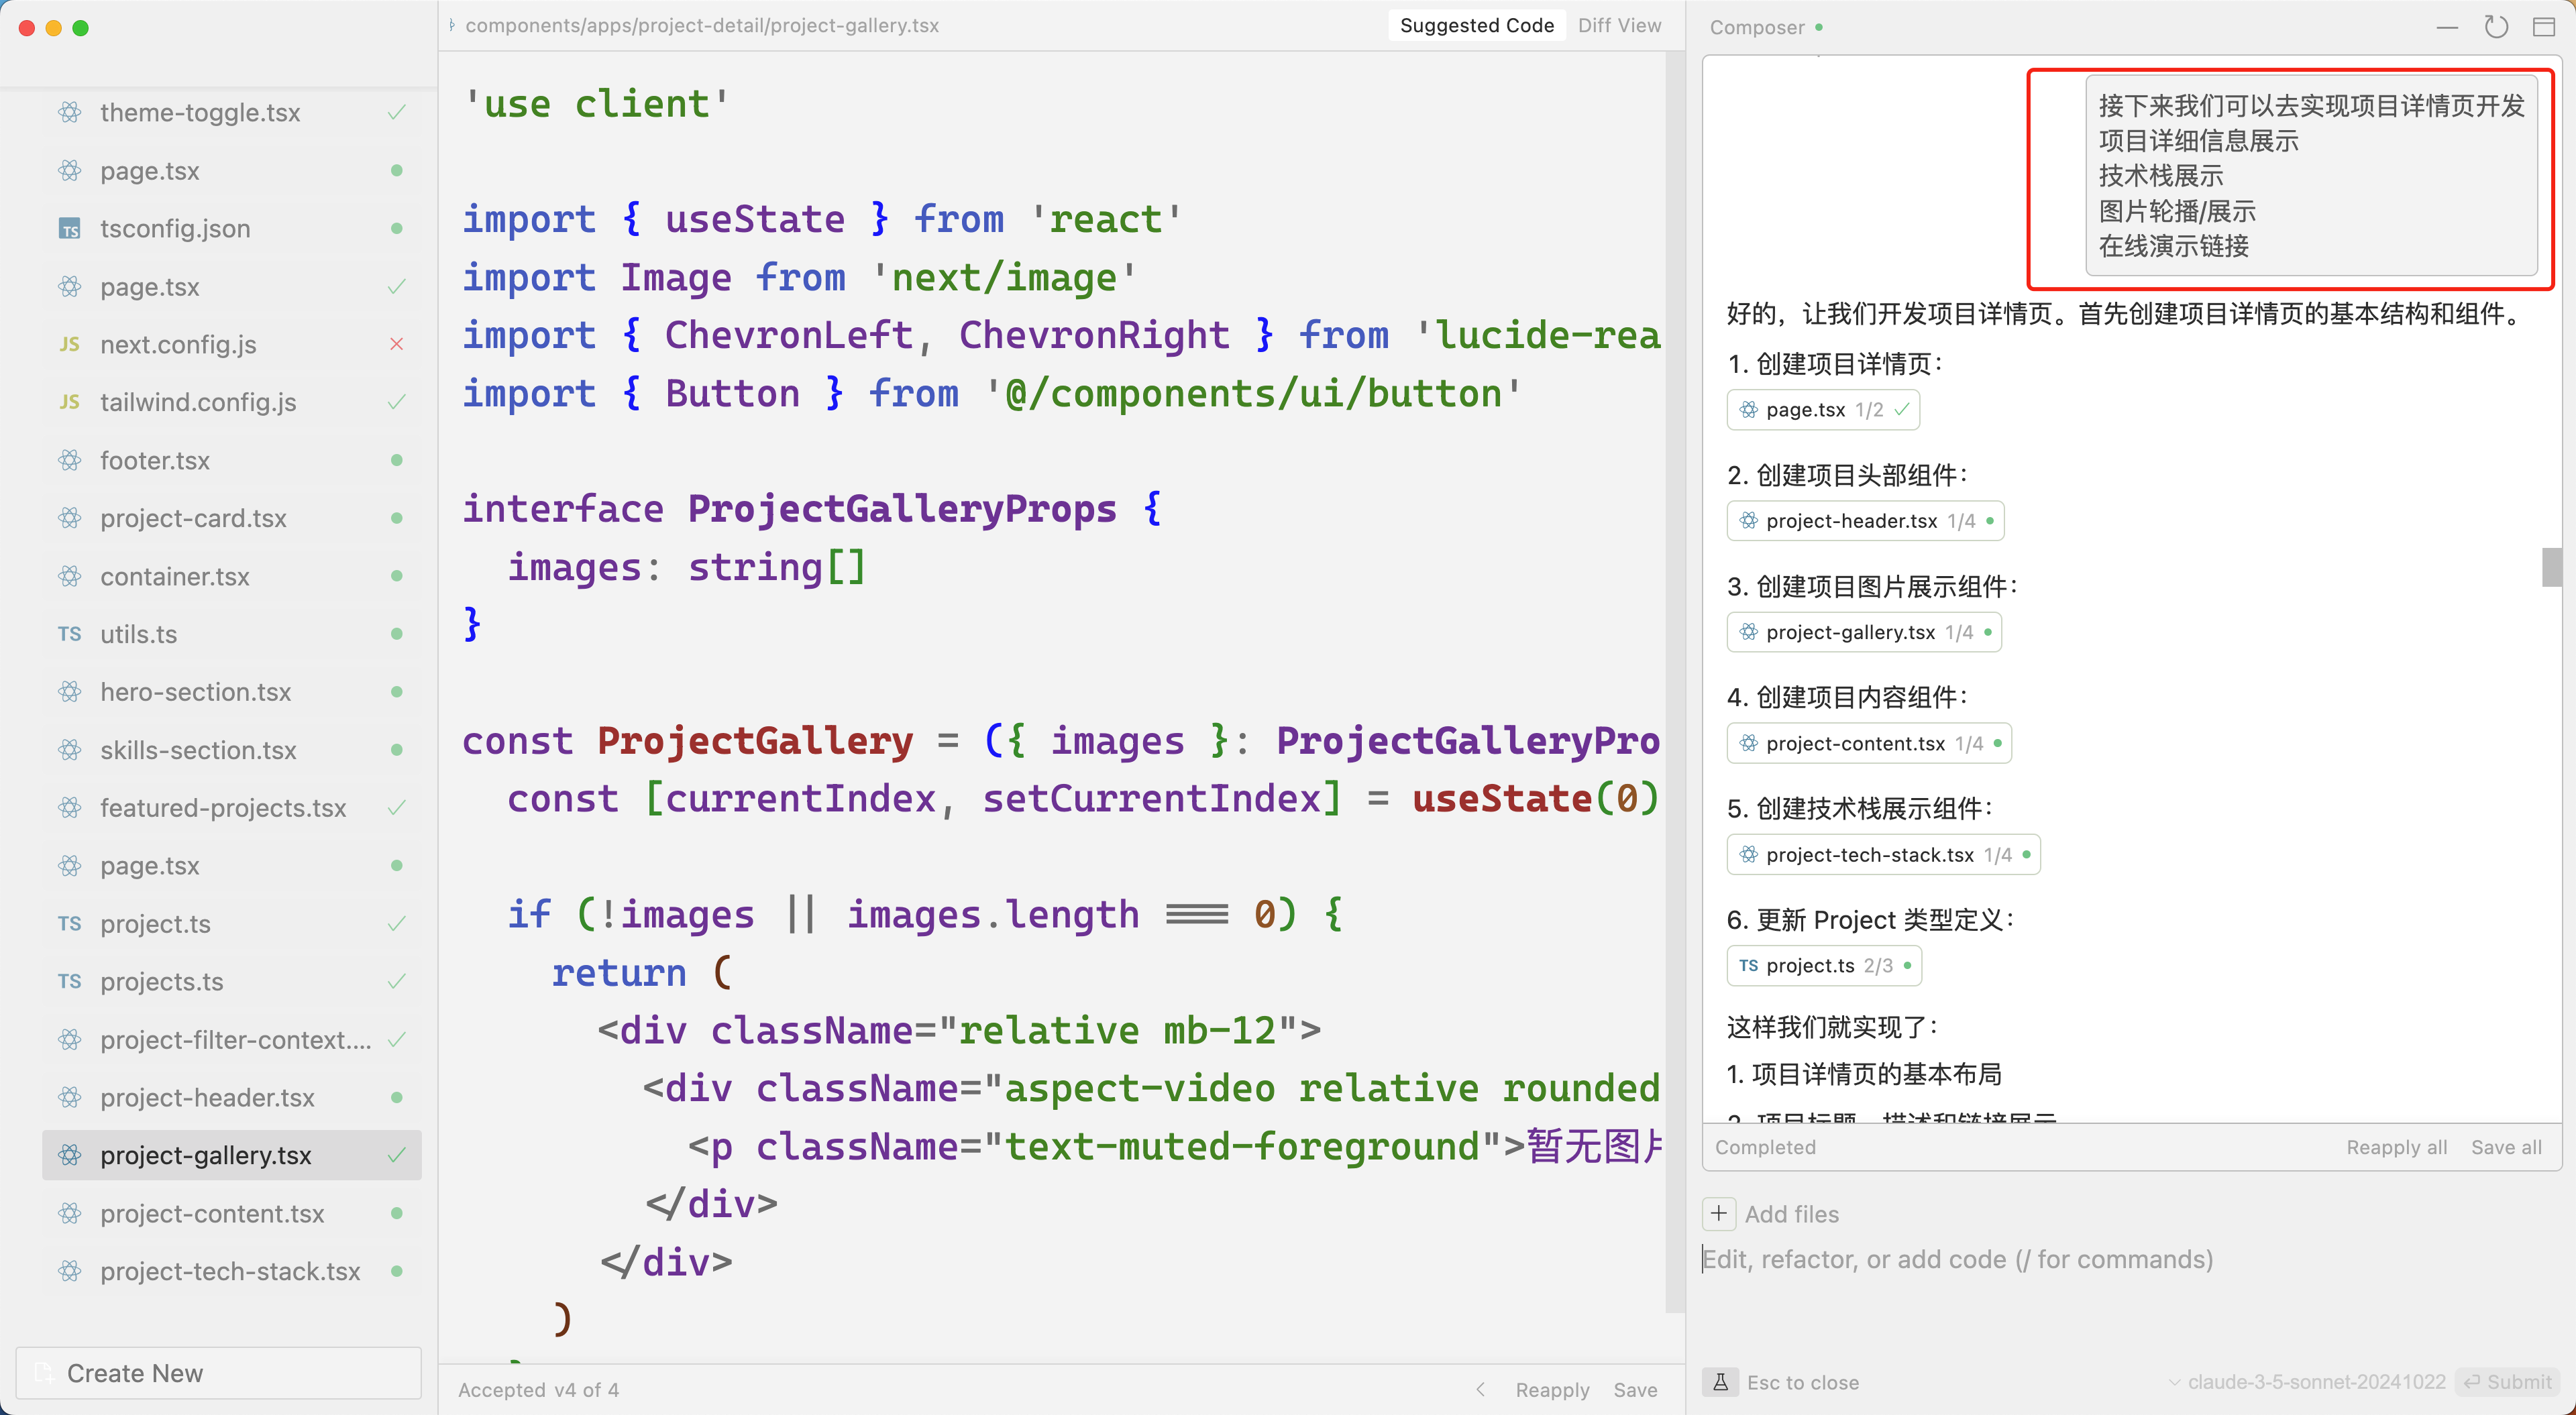The height and width of the screenshot is (1415, 2576).
Task: Click Reapply all in Composer
Action: tap(2397, 1147)
